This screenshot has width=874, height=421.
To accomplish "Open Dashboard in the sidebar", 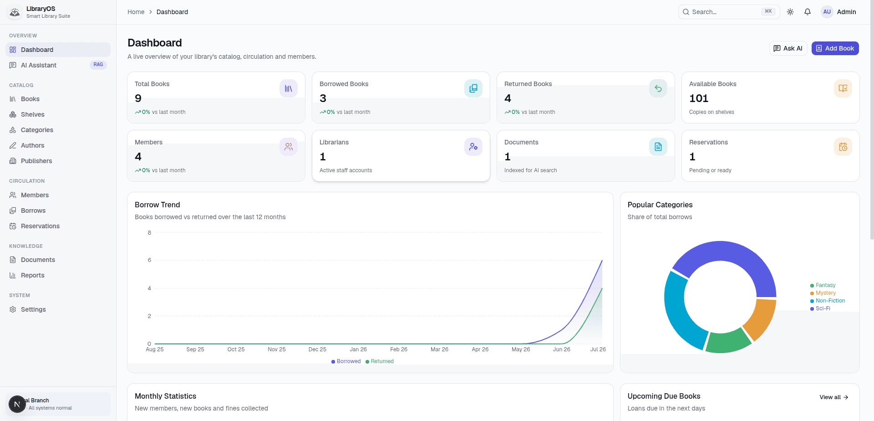I will tap(58, 50).
